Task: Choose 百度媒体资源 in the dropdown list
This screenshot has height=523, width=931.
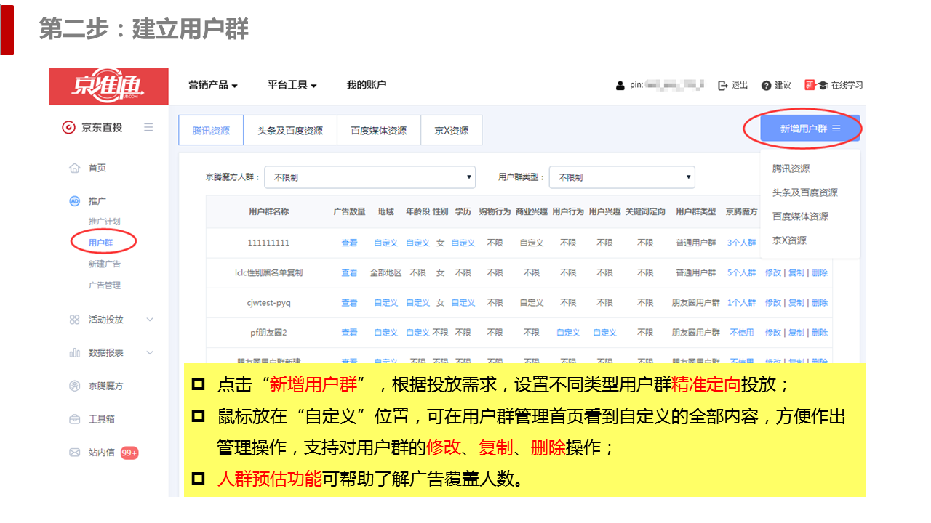Action: 800,216
